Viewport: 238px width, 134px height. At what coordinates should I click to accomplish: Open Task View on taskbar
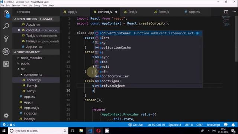(x=73, y=131)
